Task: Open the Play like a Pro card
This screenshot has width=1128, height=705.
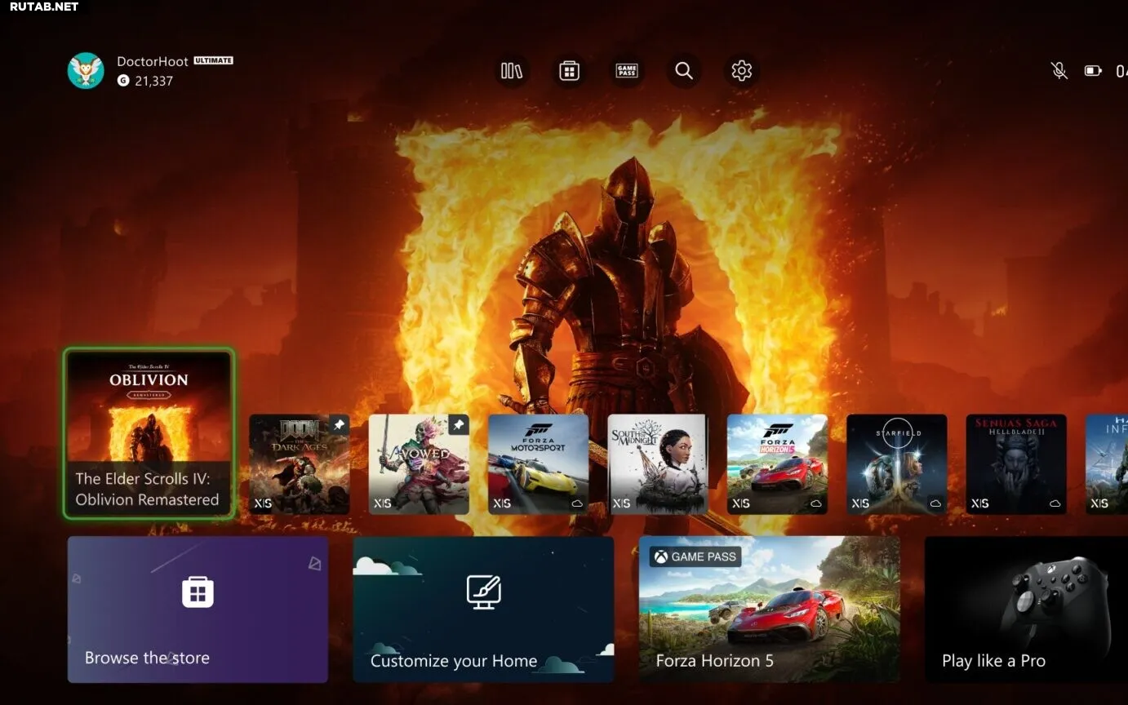Action: tap(1026, 609)
